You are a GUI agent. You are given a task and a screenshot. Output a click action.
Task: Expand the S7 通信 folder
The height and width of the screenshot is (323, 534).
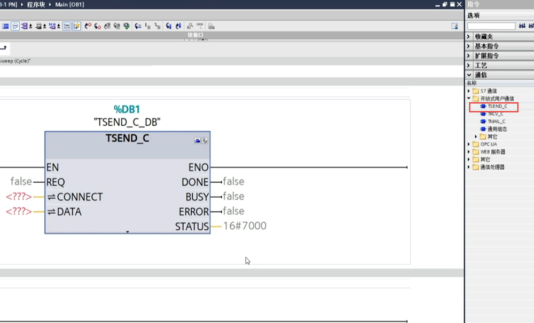(469, 91)
